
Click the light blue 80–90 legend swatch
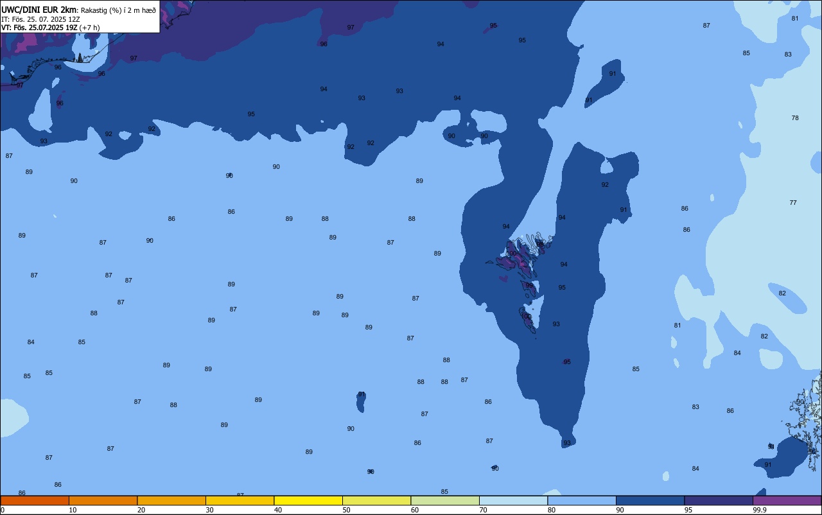(582, 500)
